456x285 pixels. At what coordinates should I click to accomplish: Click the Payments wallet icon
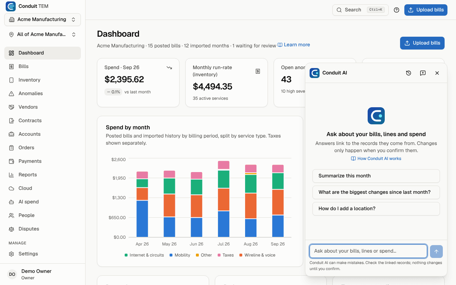click(x=11, y=161)
